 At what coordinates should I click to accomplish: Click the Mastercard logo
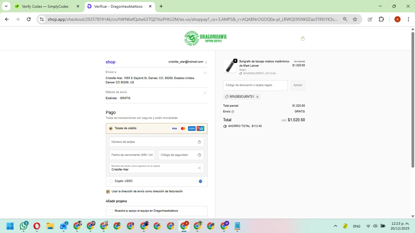coord(183,129)
